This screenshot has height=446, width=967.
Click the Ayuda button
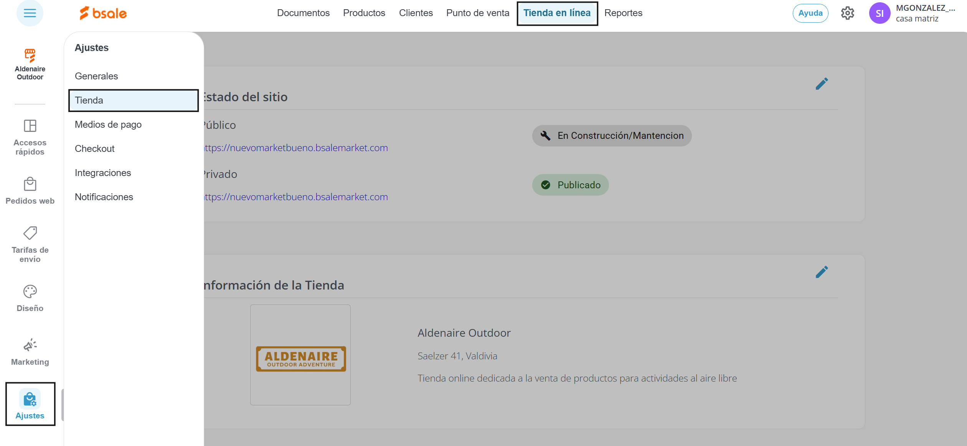point(810,13)
